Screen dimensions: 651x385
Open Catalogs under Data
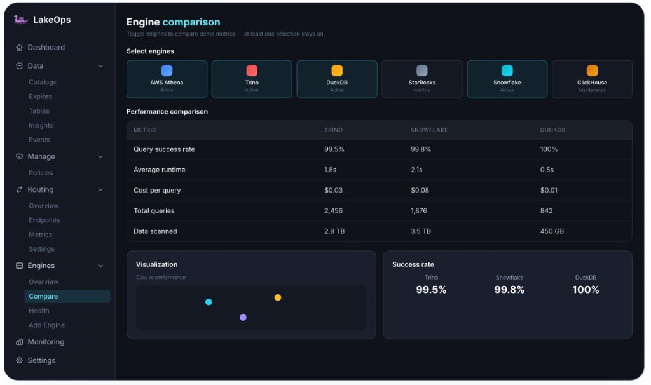pos(43,82)
